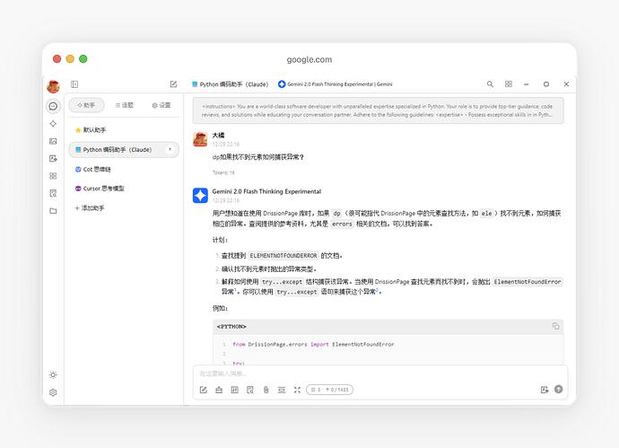
Task: Open the chat bubble icon in left sidebar
Action: [x=53, y=106]
